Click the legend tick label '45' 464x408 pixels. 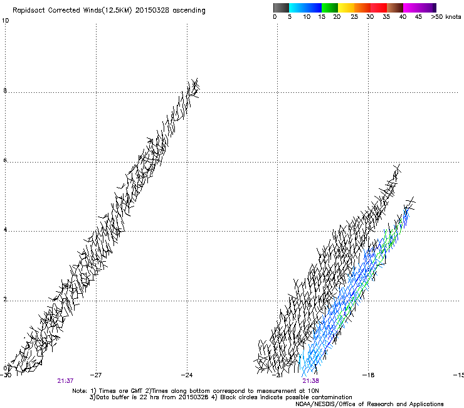[x=418, y=17]
